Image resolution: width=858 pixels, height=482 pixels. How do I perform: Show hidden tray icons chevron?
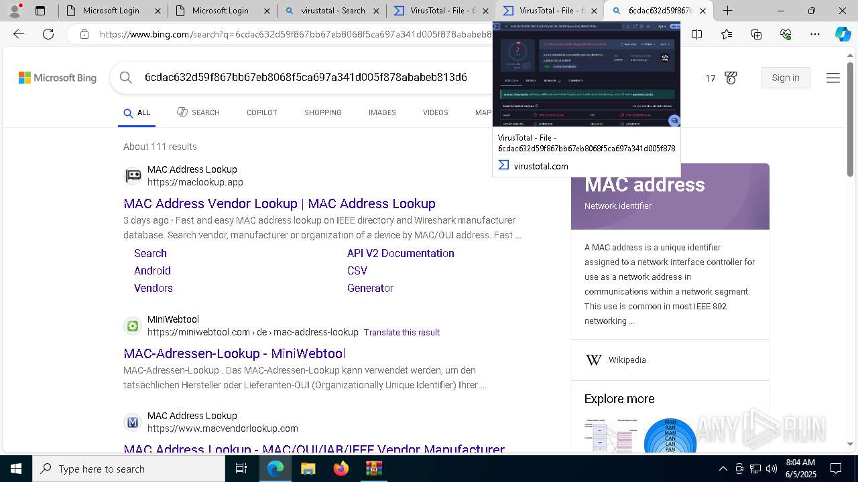pos(723,469)
